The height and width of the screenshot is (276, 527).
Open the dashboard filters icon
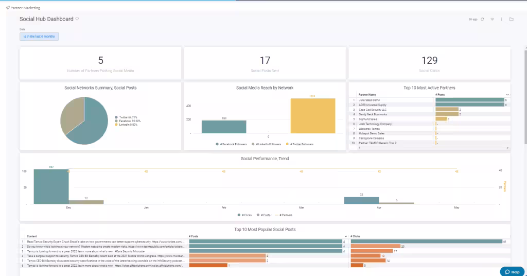492,19
